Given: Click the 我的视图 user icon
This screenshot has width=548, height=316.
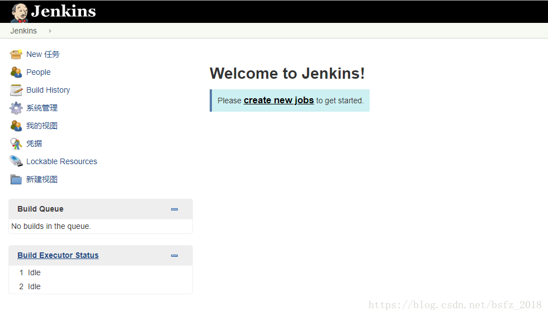Looking at the screenshot, I should point(16,126).
